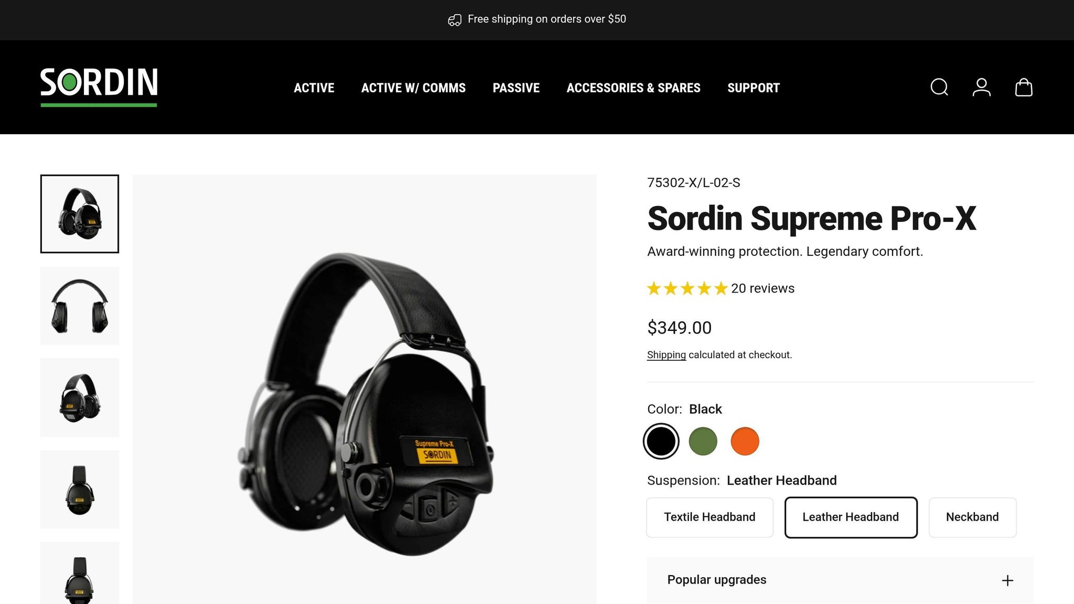Open the shopping bag cart icon
Image resolution: width=1074 pixels, height=604 pixels.
click(1024, 87)
